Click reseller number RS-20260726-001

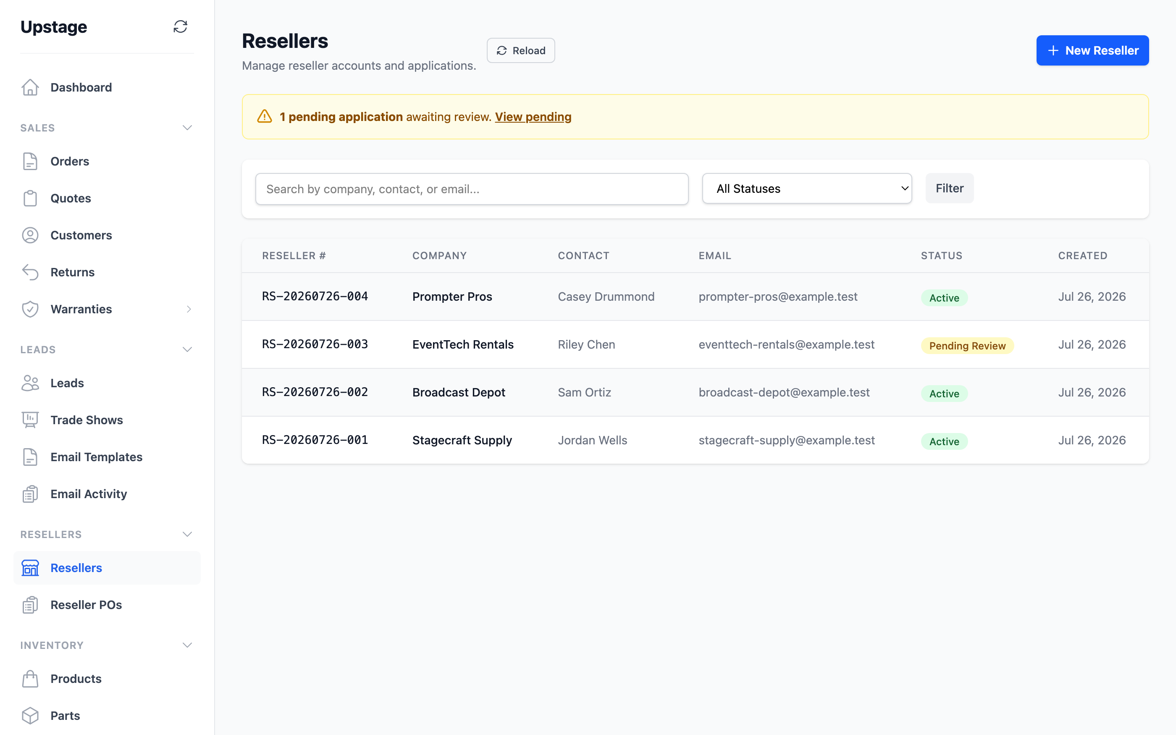click(x=315, y=440)
